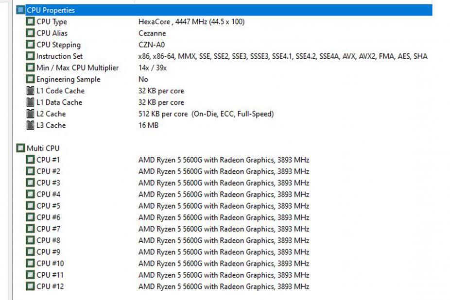
Task: Select the CPU Alias row
Action: [x=52, y=33]
